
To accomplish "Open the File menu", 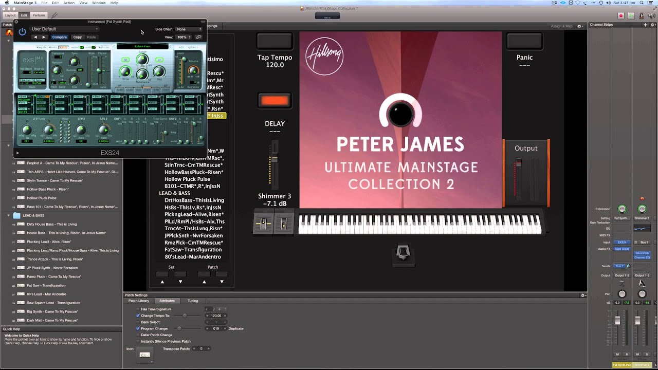I will point(44,3).
